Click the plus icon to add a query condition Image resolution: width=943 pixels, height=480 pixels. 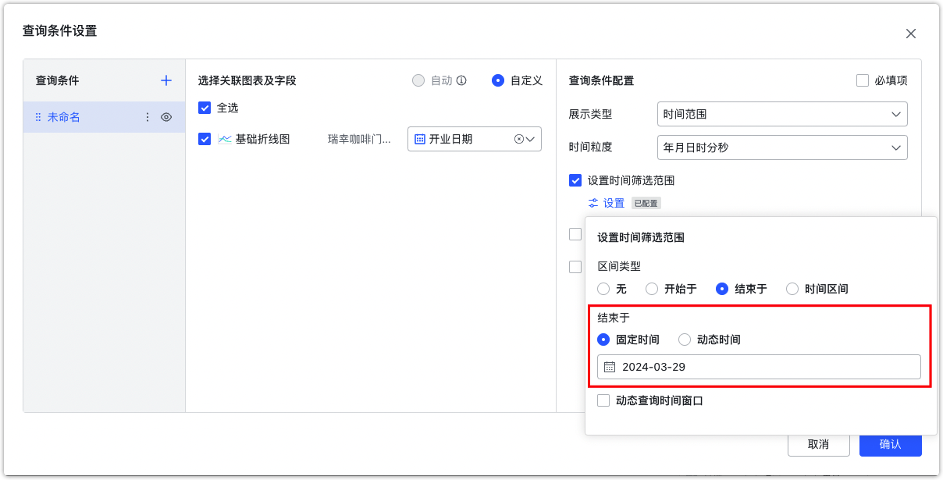[165, 80]
